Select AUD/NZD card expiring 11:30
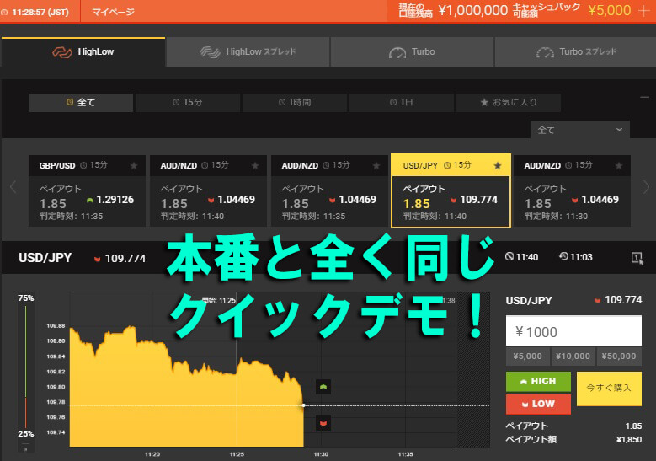This screenshot has width=656, height=461. tap(572, 191)
